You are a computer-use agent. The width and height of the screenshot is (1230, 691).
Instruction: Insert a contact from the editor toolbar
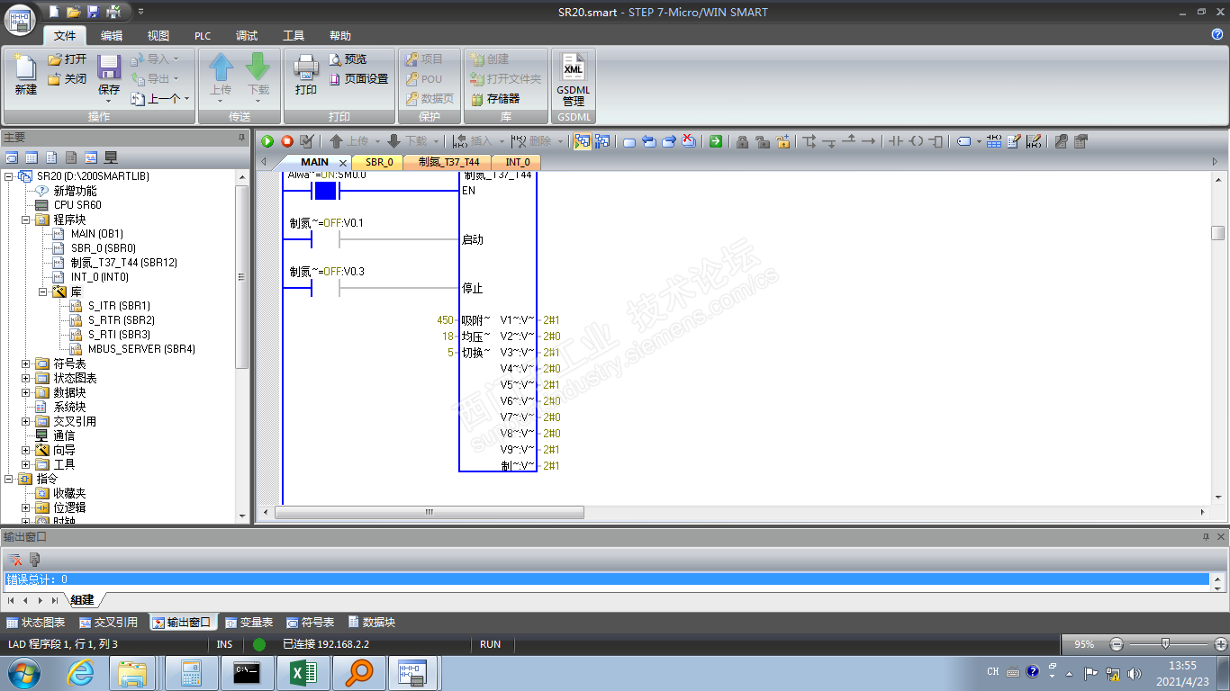tap(895, 141)
